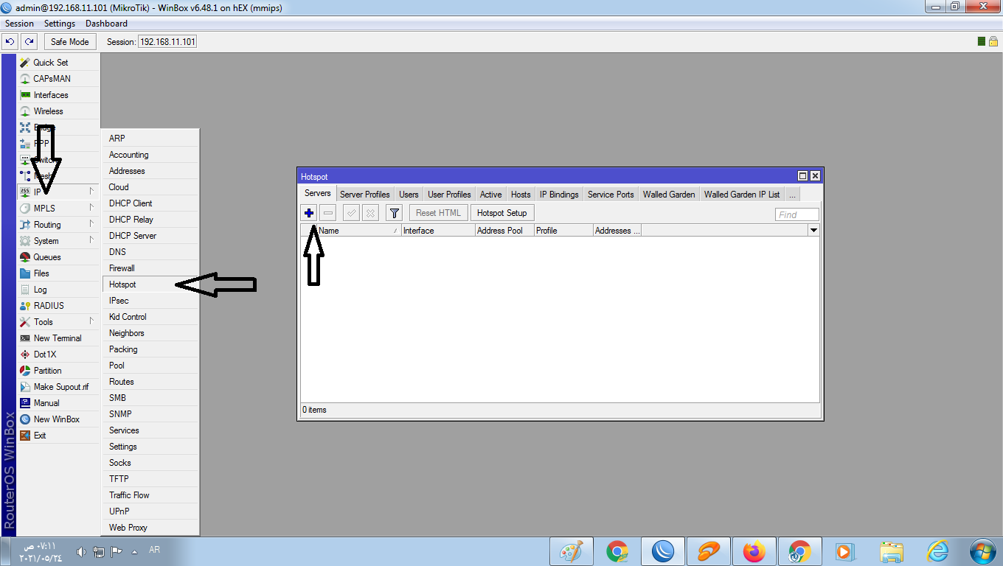1003x566 pixels.
Task: Open Queues in sidebar
Action: click(x=58, y=257)
